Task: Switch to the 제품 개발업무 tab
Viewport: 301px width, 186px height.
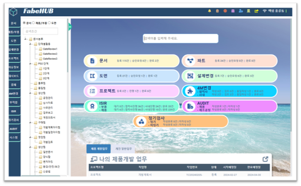Action: click(x=98, y=148)
